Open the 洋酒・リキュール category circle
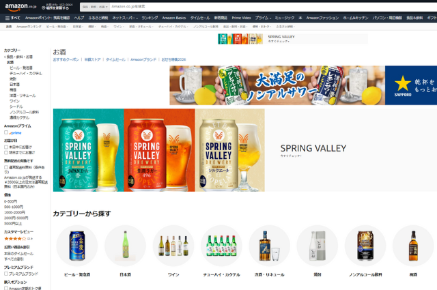This screenshot has width=437, height=290. click(x=269, y=246)
